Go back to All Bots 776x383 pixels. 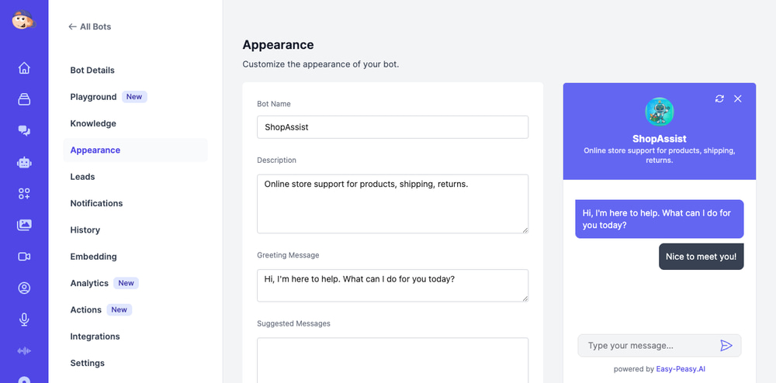click(x=90, y=26)
